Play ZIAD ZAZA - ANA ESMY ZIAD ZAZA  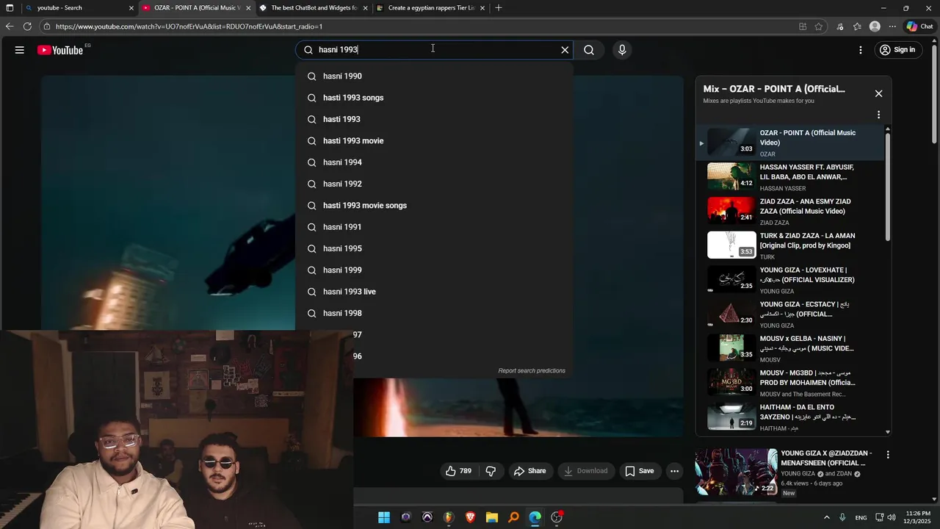click(x=792, y=212)
